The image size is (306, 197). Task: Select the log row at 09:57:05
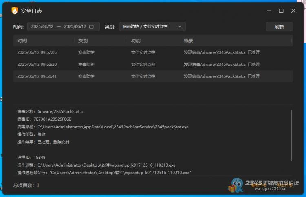click(153, 52)
